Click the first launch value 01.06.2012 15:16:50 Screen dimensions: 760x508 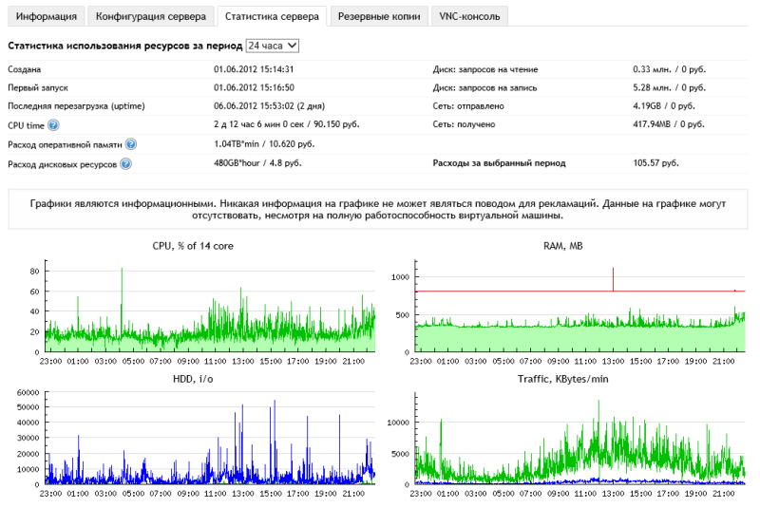tap(254, 87)
